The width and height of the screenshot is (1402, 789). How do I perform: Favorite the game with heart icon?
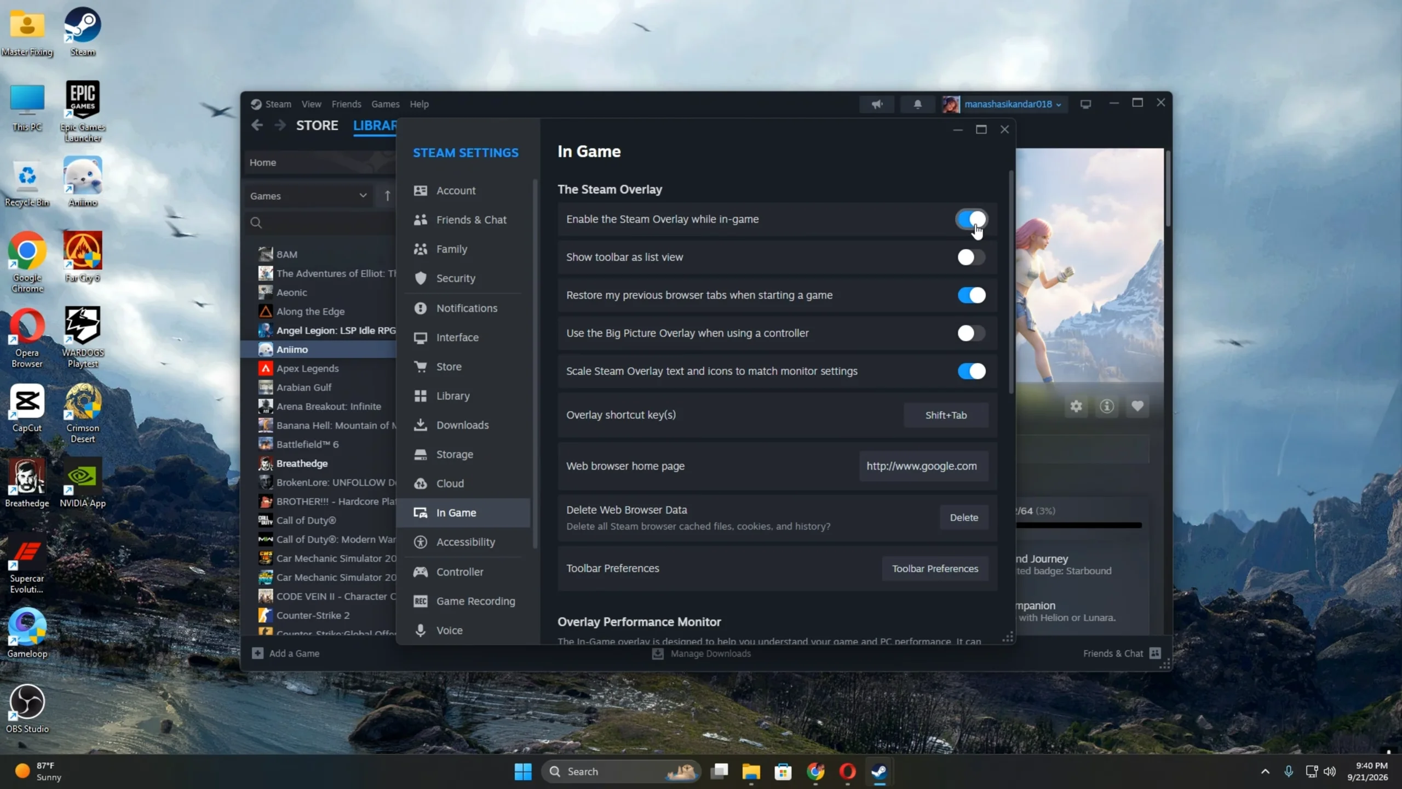click(1137, 406)
